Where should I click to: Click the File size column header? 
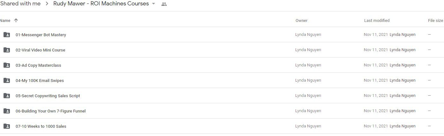[435, 20]
